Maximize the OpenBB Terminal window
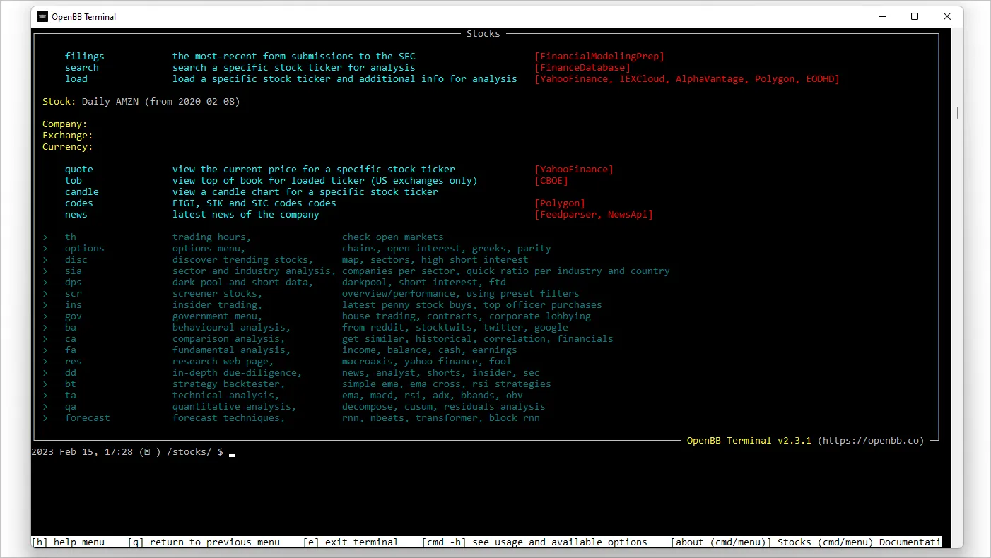 (915, 16)
